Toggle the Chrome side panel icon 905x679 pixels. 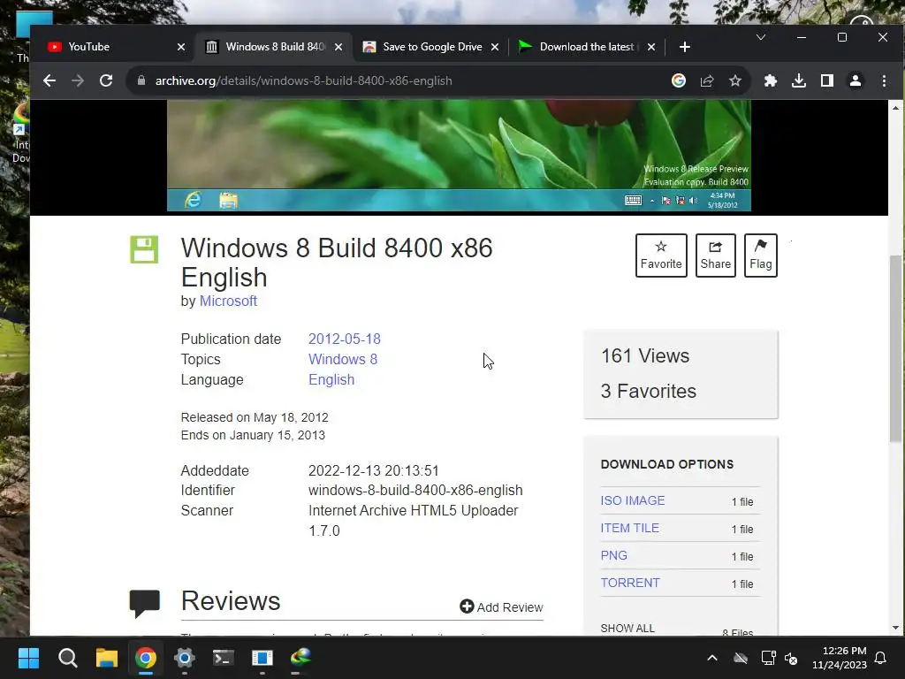827,80
